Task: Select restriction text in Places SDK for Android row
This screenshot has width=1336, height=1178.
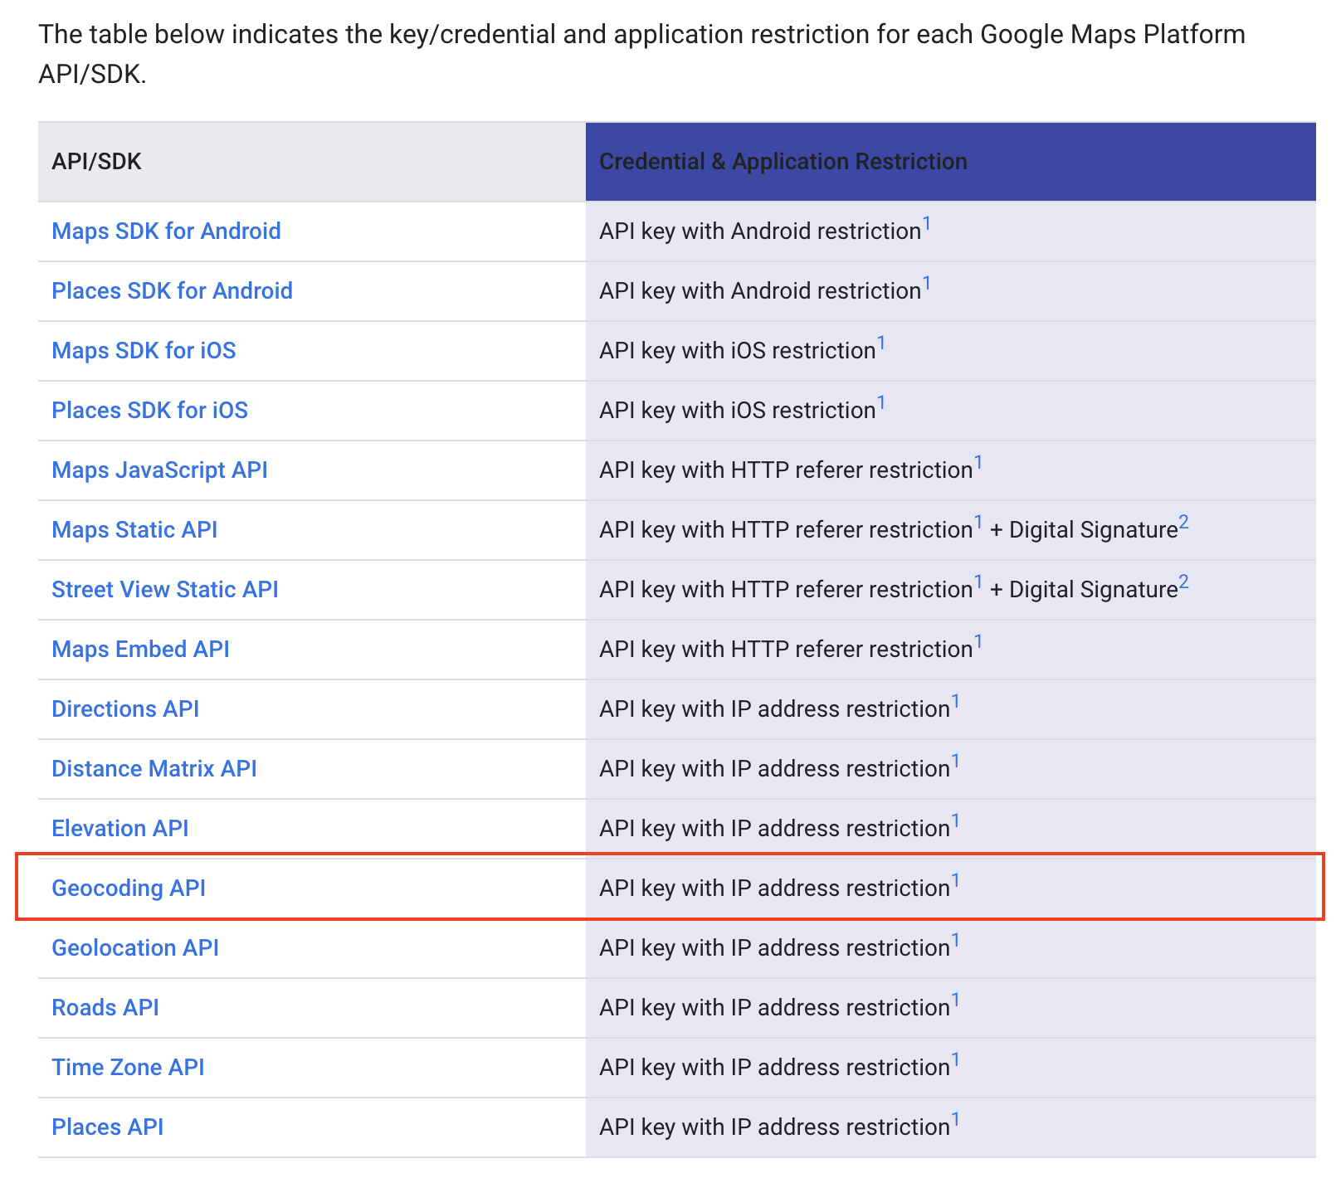Action: pos(760,290)
